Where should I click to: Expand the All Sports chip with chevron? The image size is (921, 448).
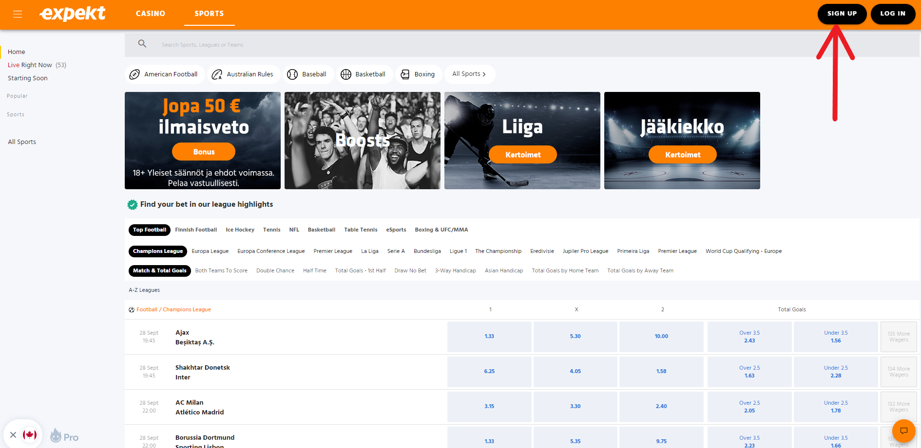pos(469,74)
